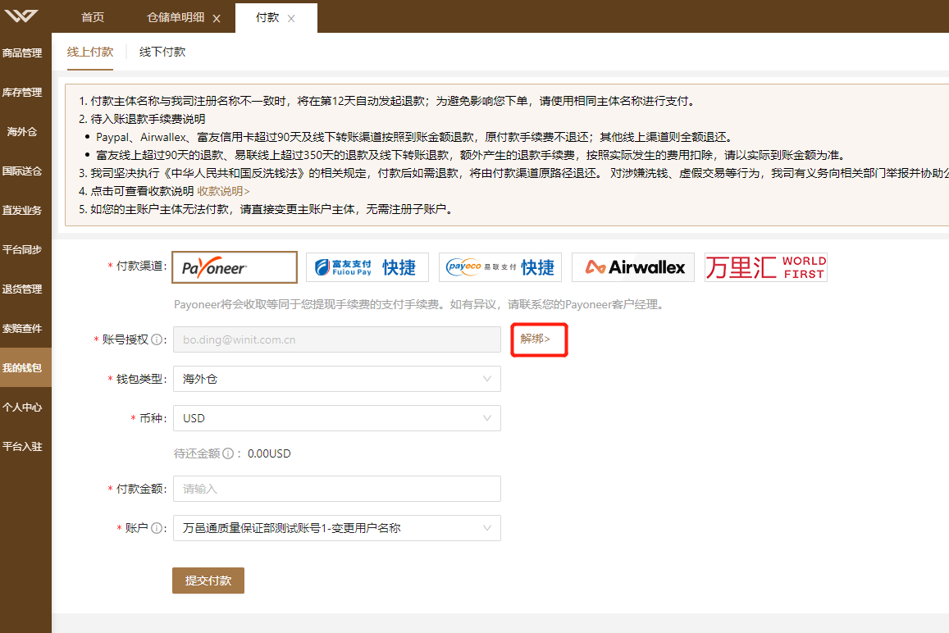Screen dimensions: 949x633
Task: Open 退货管理 in the sidebar
Action: [x=22, y=289]
